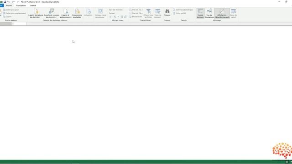The image size is (292, 164).
Task: Toggle Zone de calcul
Action: coord(233,13)
